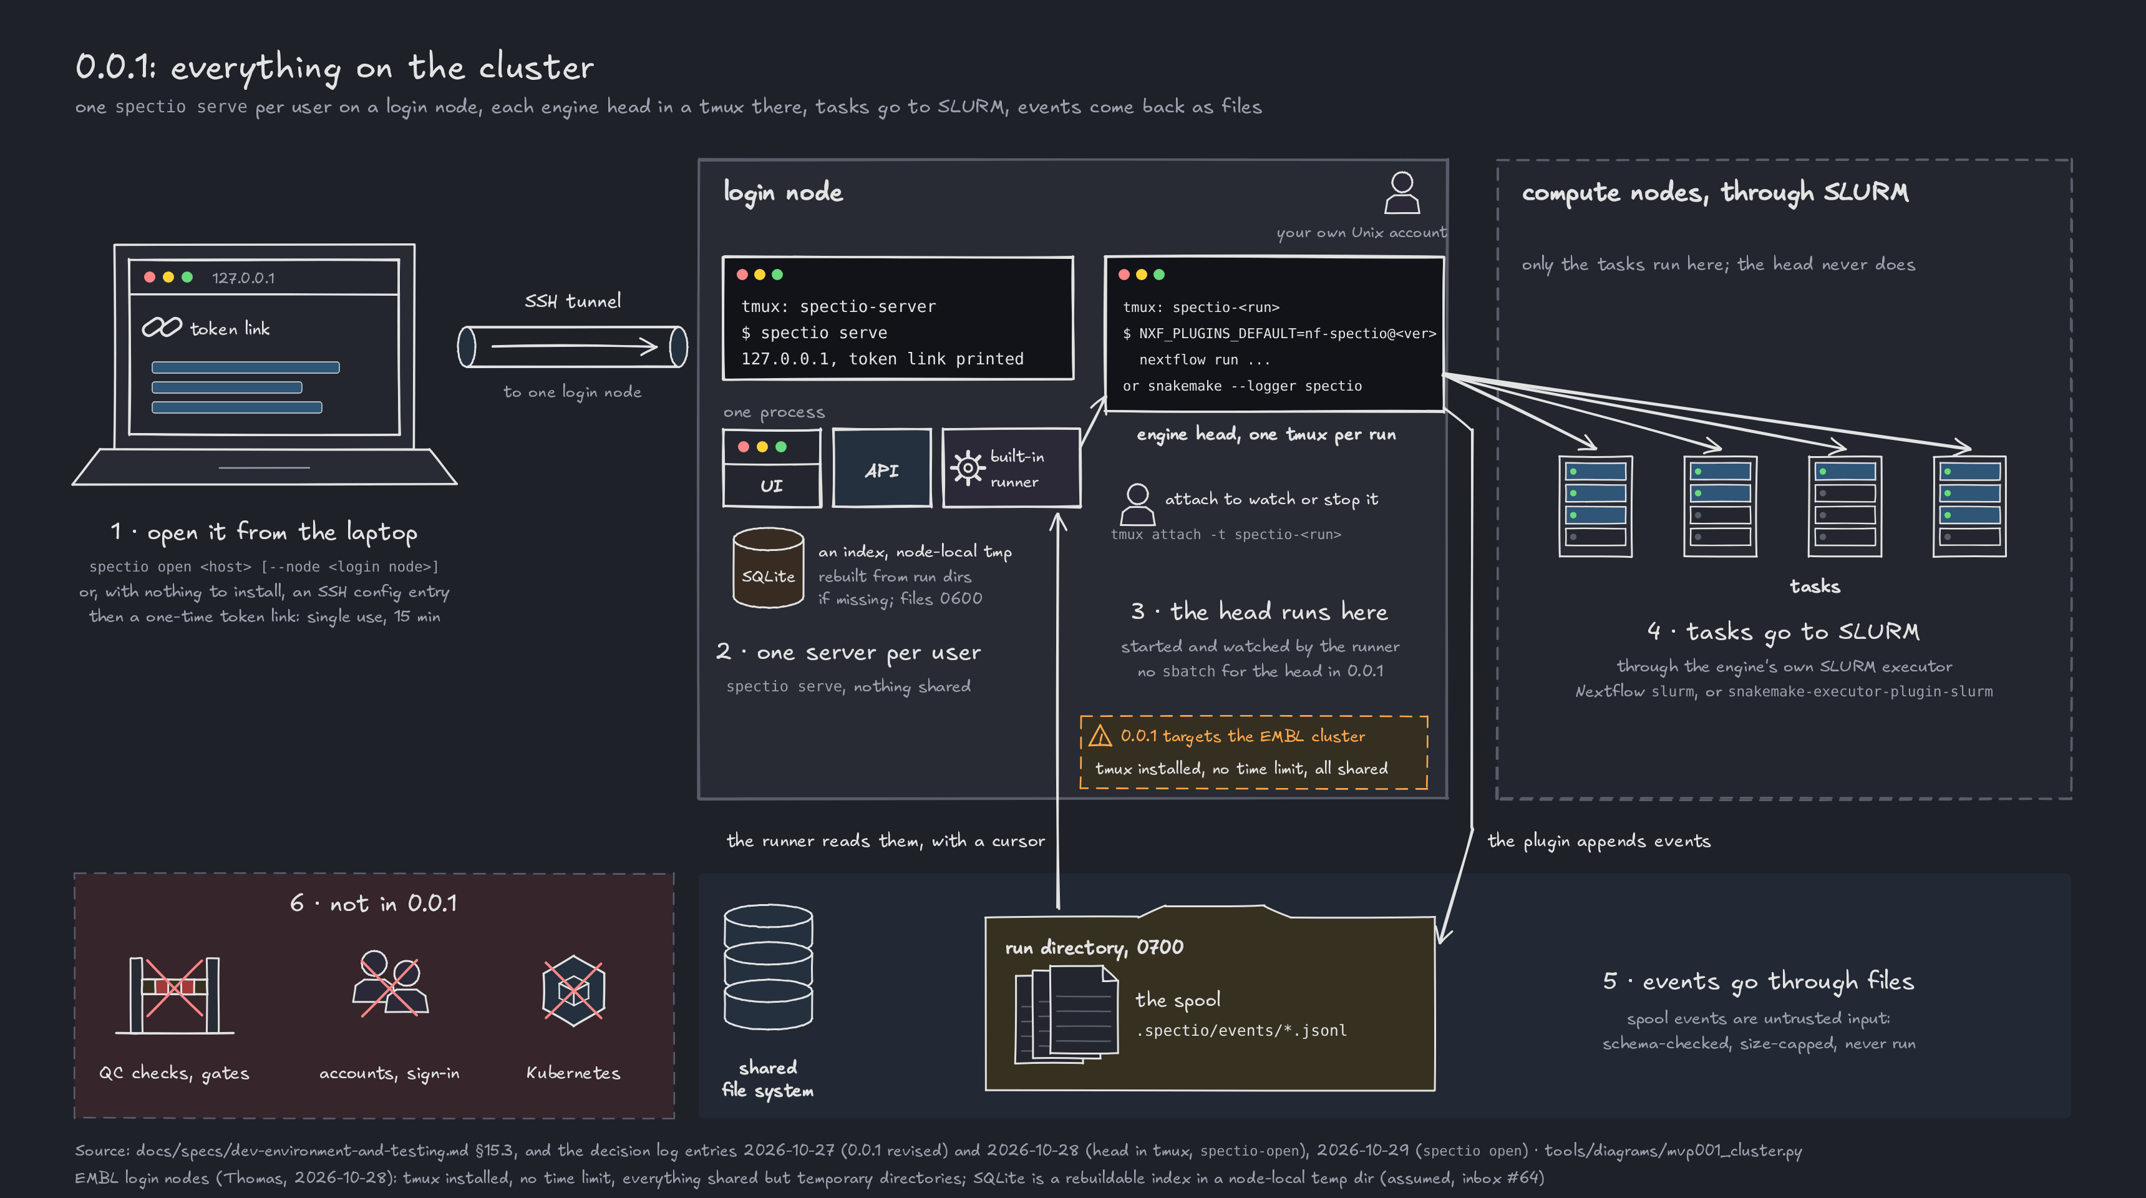
Task: Click "started and watched by the runner"
Action: click(x=1260, y=646)
